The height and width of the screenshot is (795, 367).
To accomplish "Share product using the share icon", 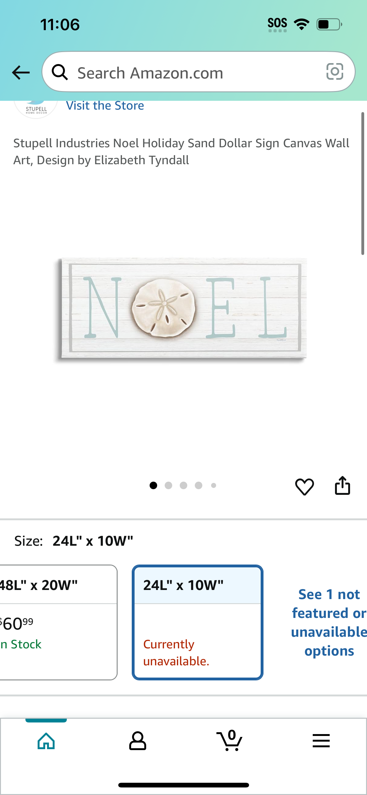I will coord(342,485).
